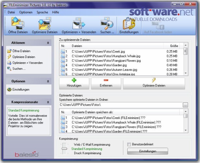200x163 pixels.
Task: Click the FILEminimizer title bar app icon
Action: pyautogui.click(x=5, y=5)
